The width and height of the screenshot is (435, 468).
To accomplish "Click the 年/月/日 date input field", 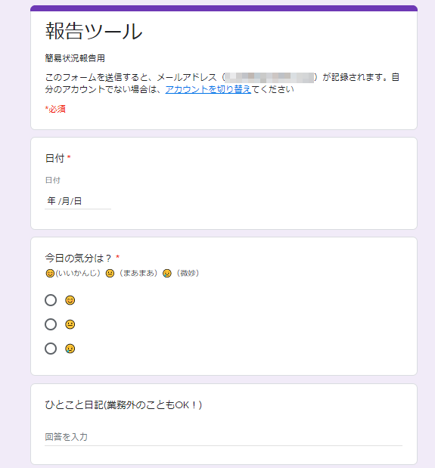I will pos(78,201).
